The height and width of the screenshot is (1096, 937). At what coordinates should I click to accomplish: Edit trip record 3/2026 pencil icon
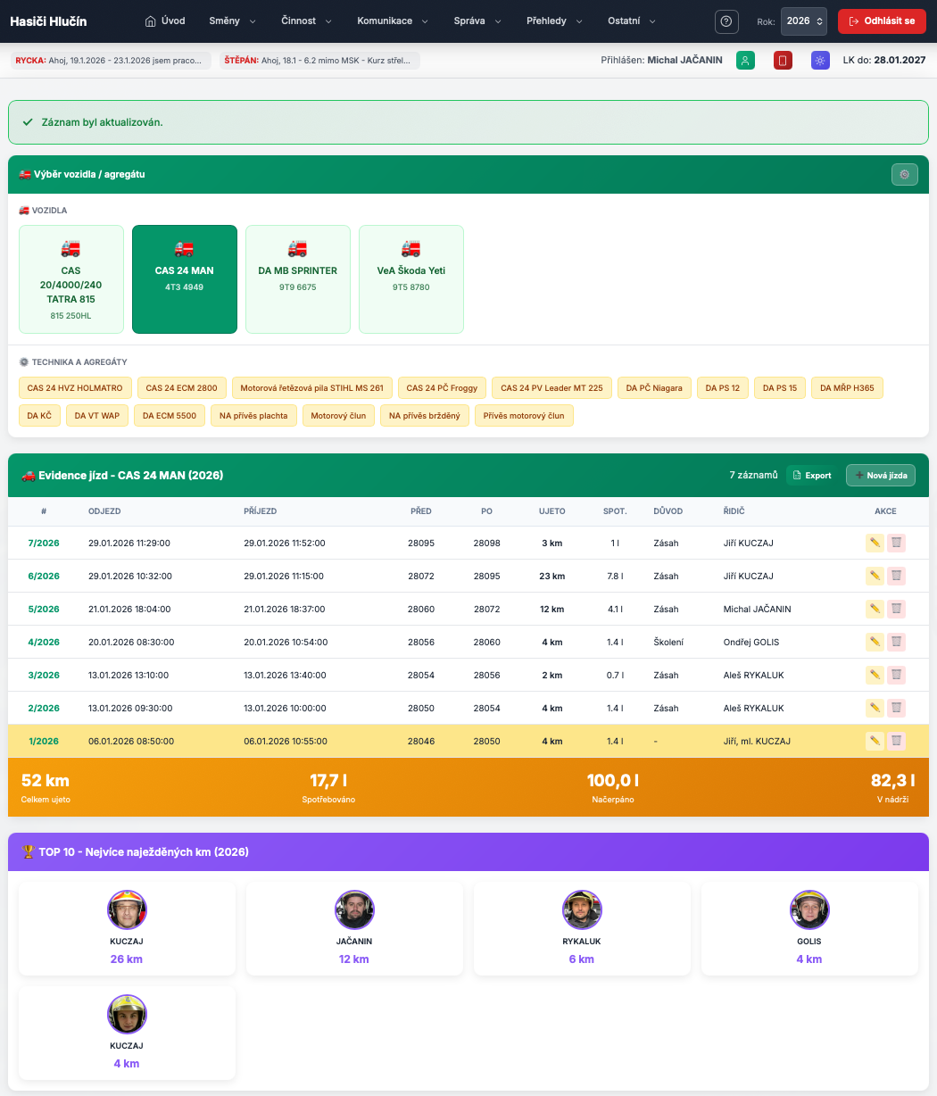pyautogui.click(x=875, y=675)
